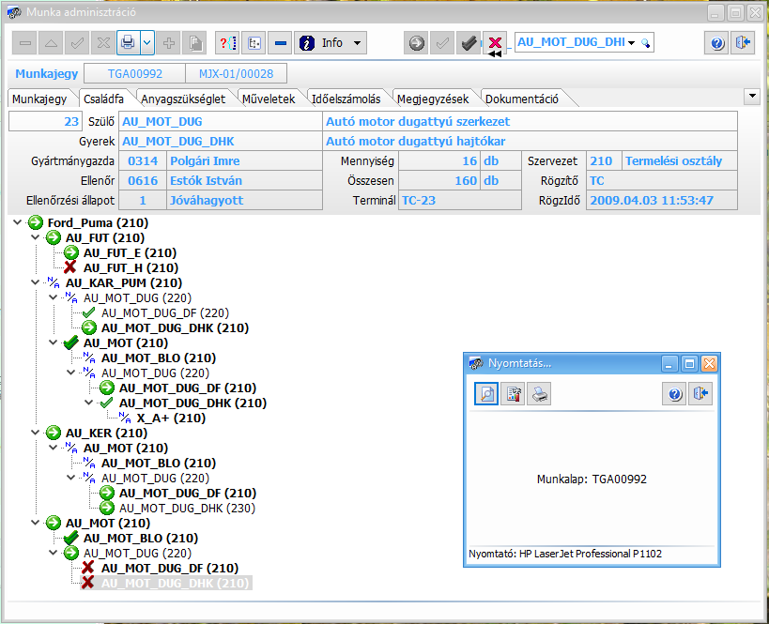Collapse the AU_KER (210) node
The height and width of the screenshot is (624, 769).
click(36, 433)
